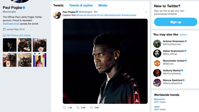
Task: Click the reply icon under the tweet
Action: pyautogui.click(x=65, y=108)
